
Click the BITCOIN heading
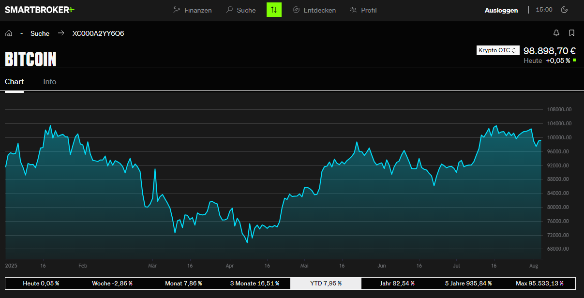(30, 59)
